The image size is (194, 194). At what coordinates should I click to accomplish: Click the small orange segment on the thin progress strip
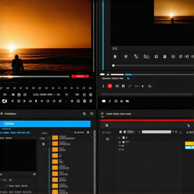point(108,75)
